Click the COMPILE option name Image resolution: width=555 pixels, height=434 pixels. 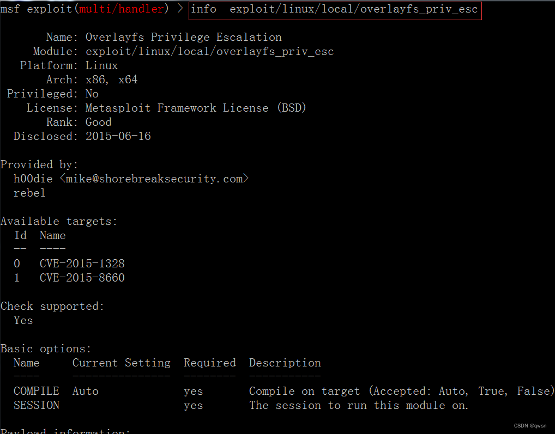point(36,392)
